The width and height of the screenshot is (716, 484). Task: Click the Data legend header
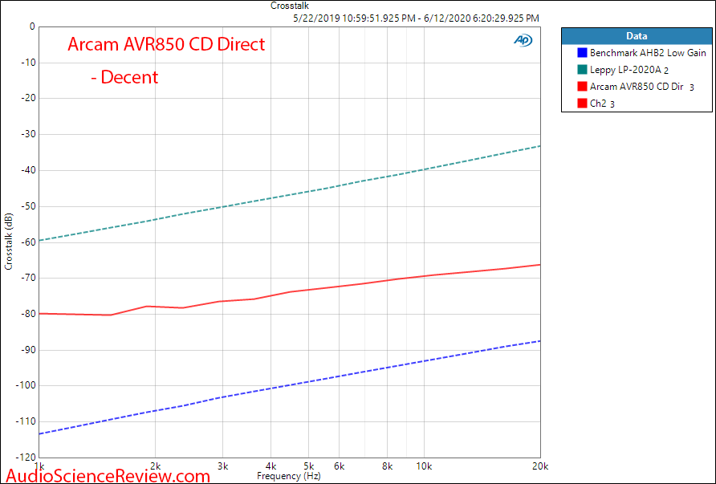click(637, 36)
